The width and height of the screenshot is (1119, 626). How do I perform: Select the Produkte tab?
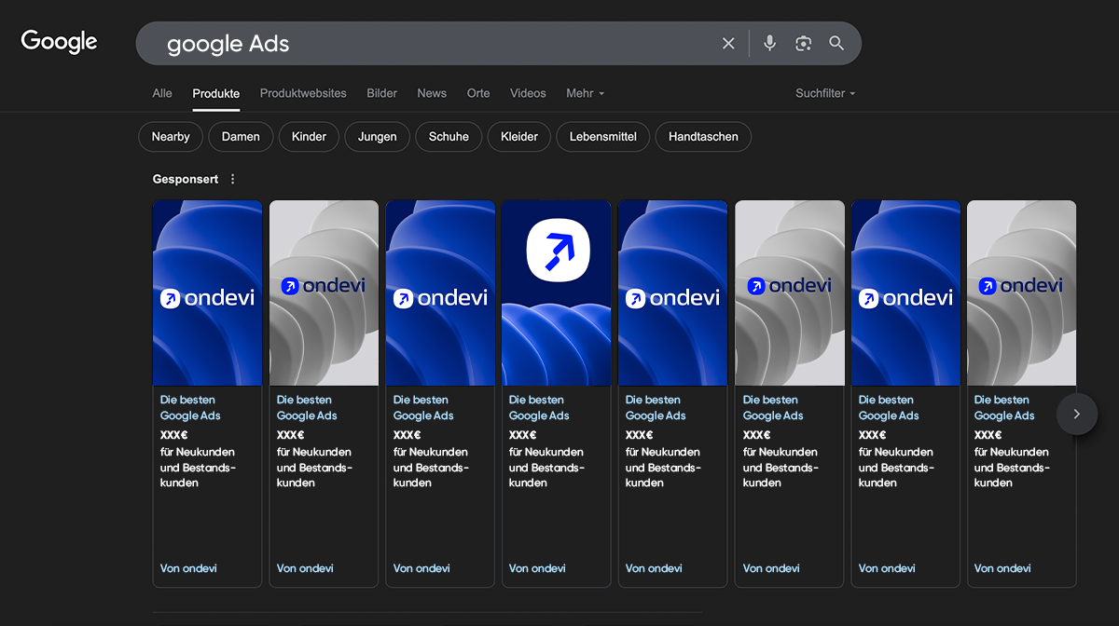(216, 93)
